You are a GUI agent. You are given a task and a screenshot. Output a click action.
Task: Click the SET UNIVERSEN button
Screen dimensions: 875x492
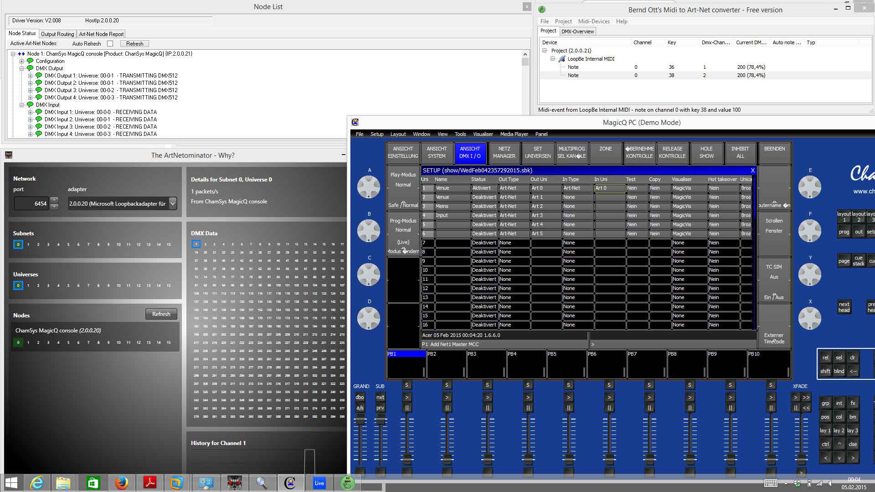(538, 152)
